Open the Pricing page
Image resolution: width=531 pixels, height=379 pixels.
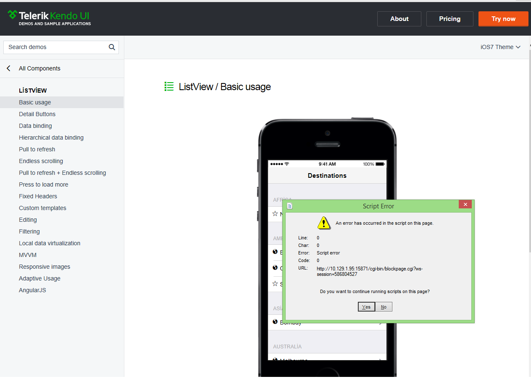(x=450, y=19)
